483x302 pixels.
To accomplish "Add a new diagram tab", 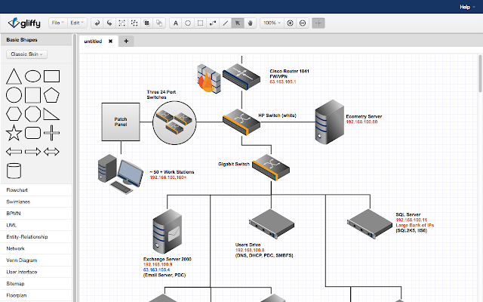I will click(x=126, y=41).
